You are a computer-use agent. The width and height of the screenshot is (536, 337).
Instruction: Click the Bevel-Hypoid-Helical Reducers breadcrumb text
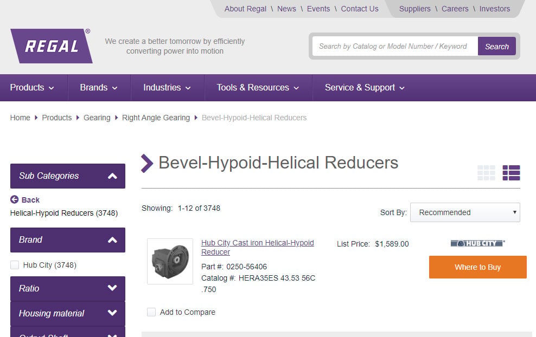point(254,118)
